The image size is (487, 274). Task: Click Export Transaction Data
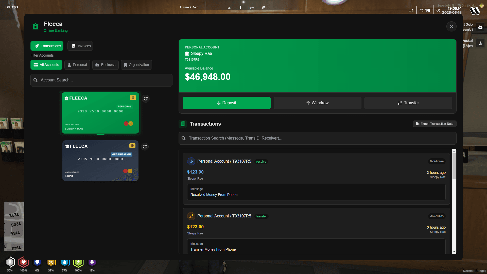[434, 124]
